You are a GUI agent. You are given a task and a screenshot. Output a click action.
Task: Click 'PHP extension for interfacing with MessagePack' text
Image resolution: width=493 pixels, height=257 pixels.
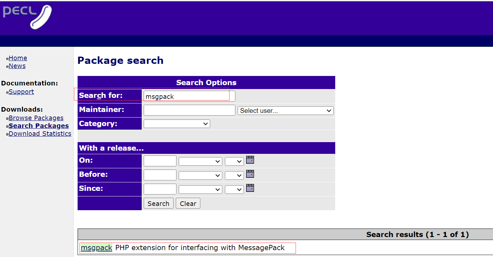pyautogui.click(x=200, y=248)
